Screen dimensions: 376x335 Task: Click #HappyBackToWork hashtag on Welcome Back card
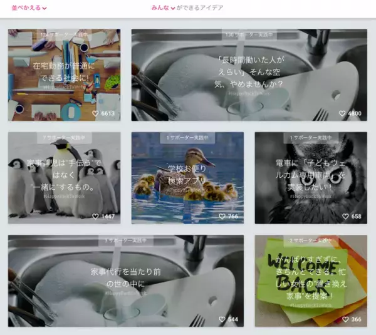tap(311, 306)
